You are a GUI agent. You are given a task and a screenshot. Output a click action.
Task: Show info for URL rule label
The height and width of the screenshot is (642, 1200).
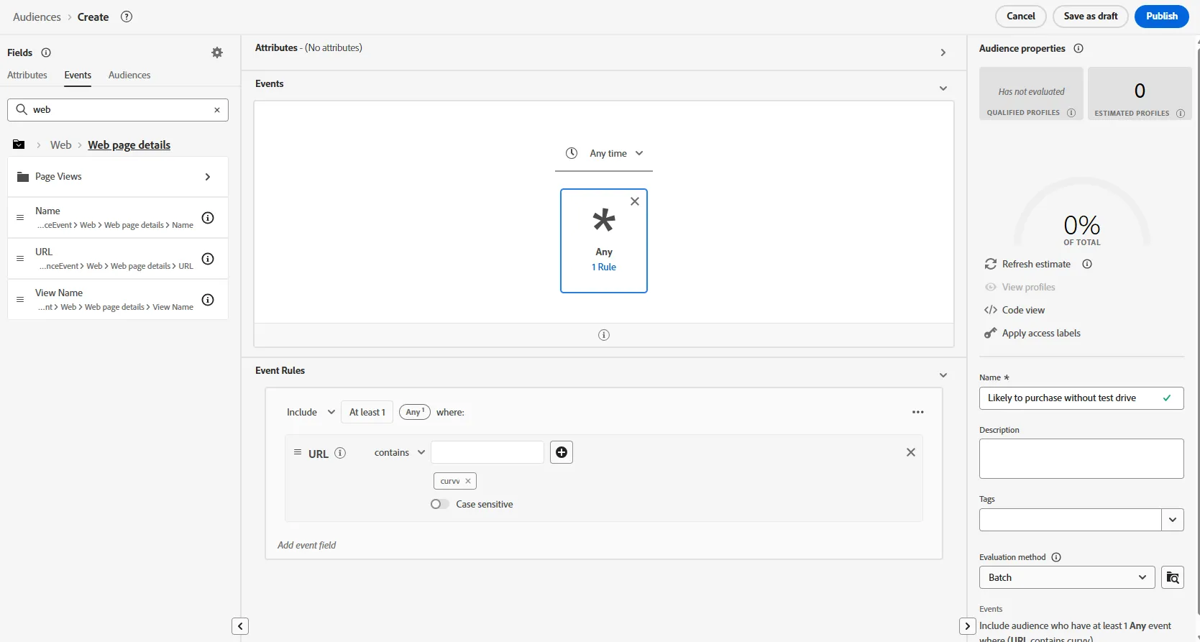pos(341,453)
